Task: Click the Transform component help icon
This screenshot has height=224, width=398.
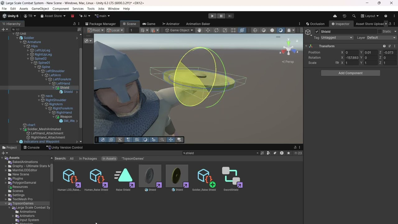Action: pos(384,46)
